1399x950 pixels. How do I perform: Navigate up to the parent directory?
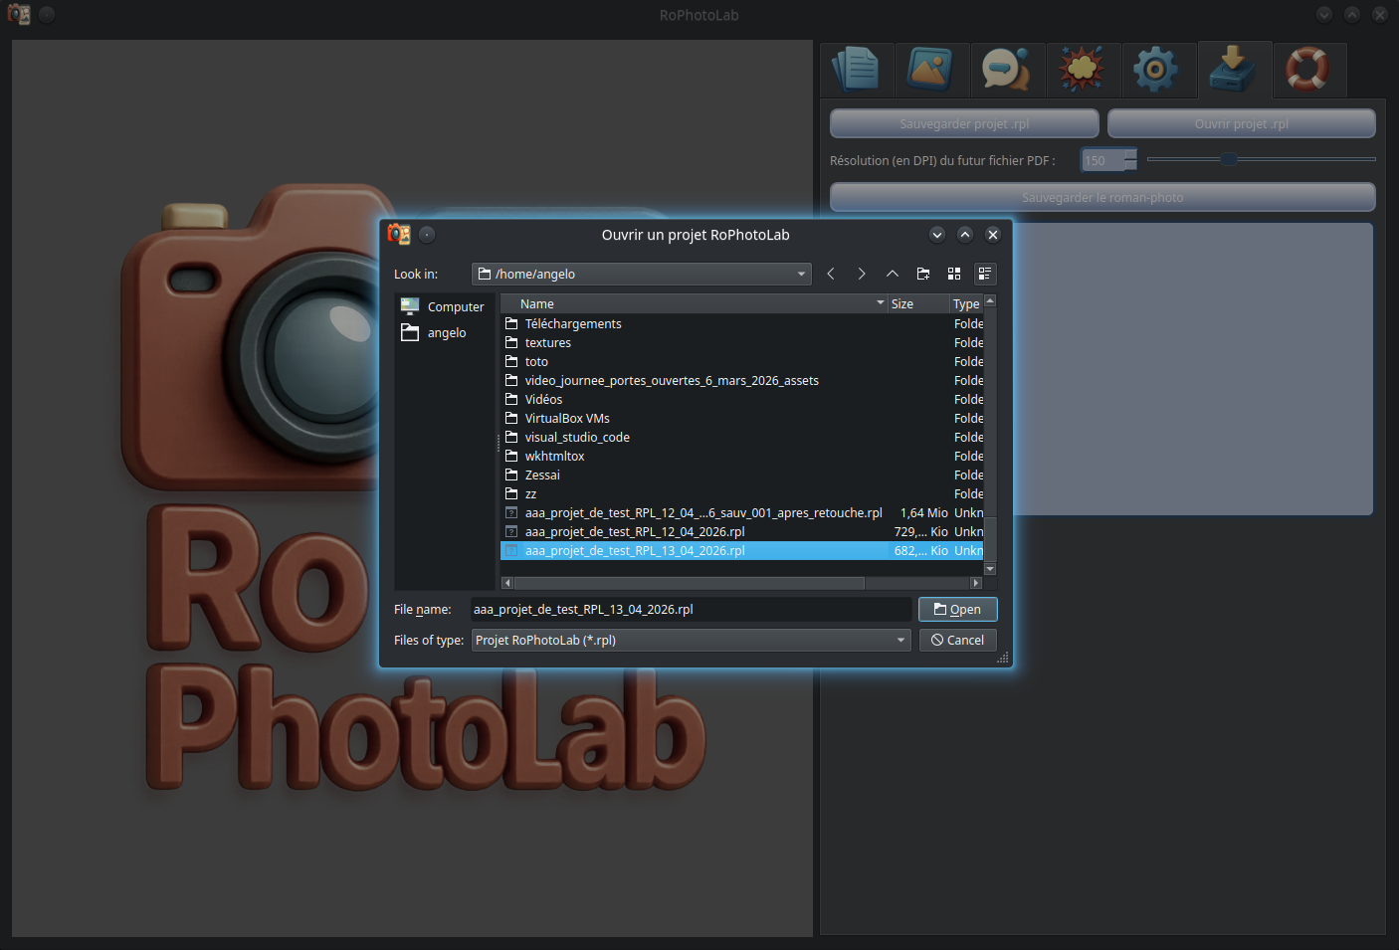[x=893, y=274]
